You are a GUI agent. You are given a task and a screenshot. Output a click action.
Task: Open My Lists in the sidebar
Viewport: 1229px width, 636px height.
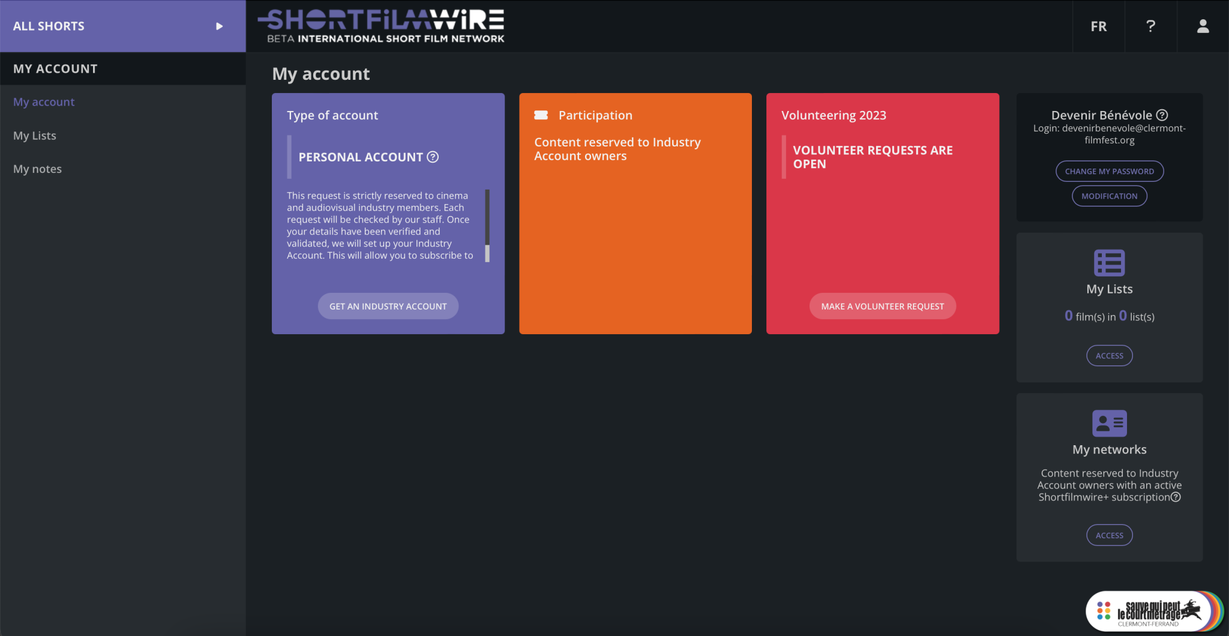[x=35, y=136]
